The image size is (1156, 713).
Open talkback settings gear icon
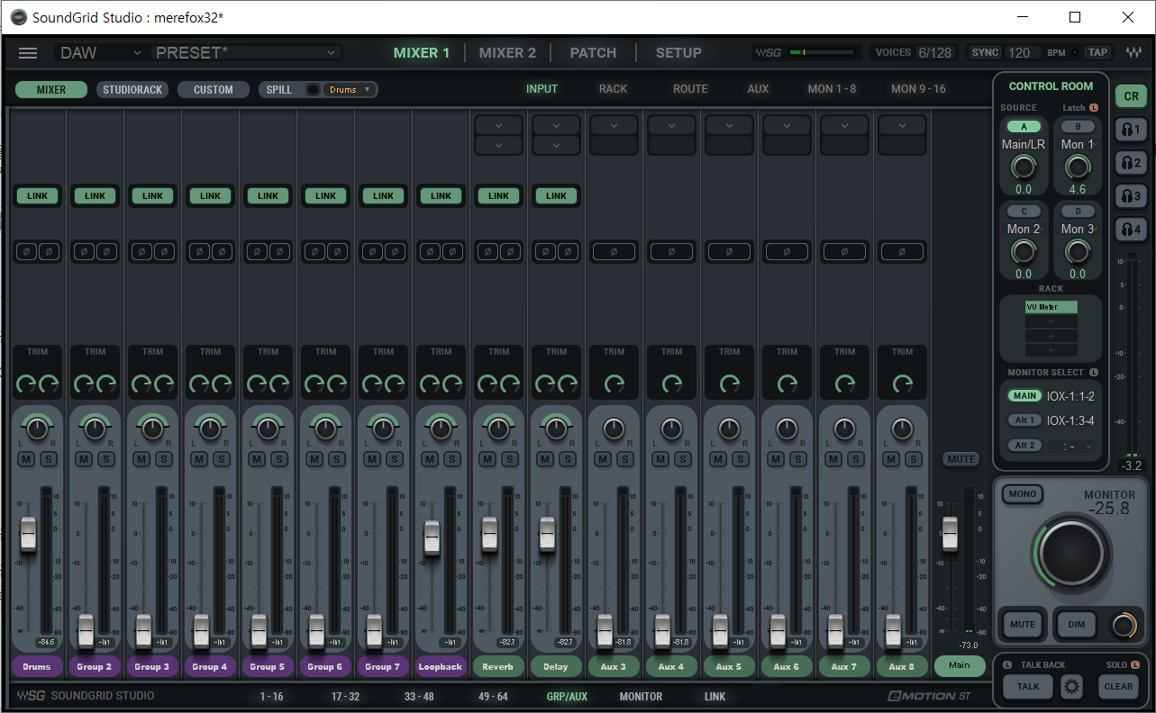point(1071,687)
